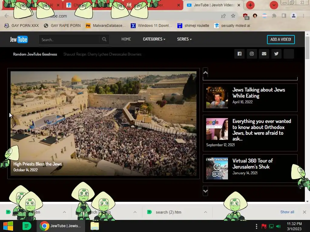Viewport: 310px width, 232px height.
Task: Open the tab search dropdown arrow button
Action: pyautogui.click(x=274, y=5)
